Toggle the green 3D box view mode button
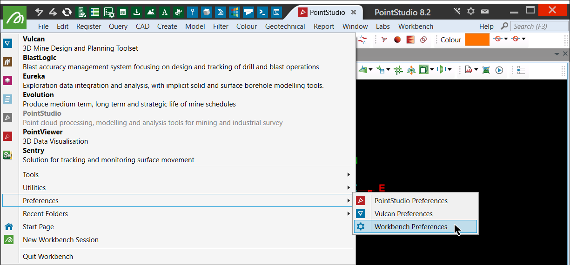This screenshot has width=570, height=265. point(423,70)
